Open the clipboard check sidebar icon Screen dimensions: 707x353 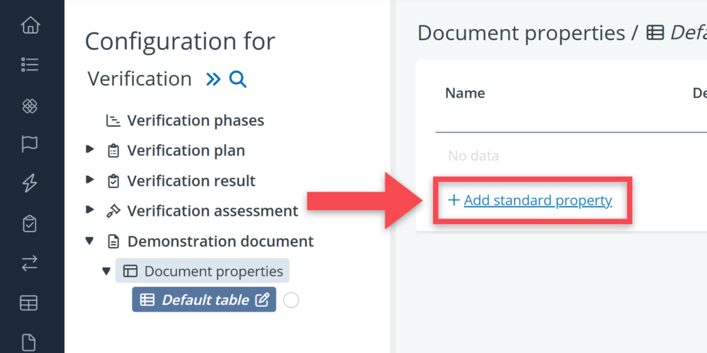30,223
